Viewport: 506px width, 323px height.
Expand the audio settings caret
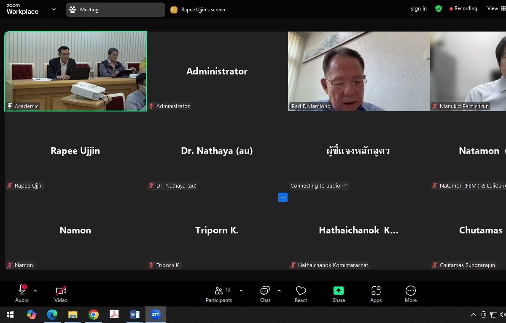[35, 291]
